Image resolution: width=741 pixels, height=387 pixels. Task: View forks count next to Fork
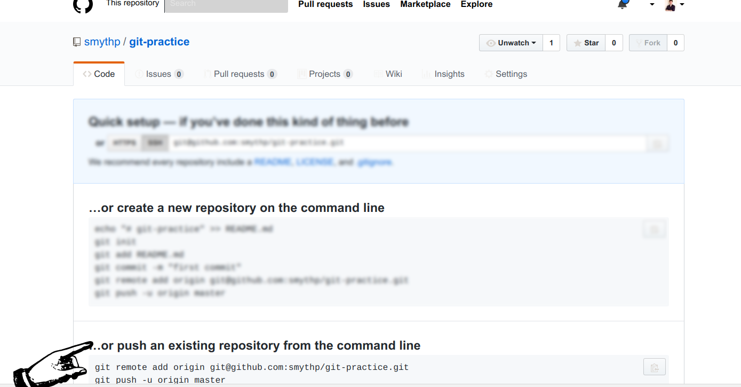[x=675, y=43]
